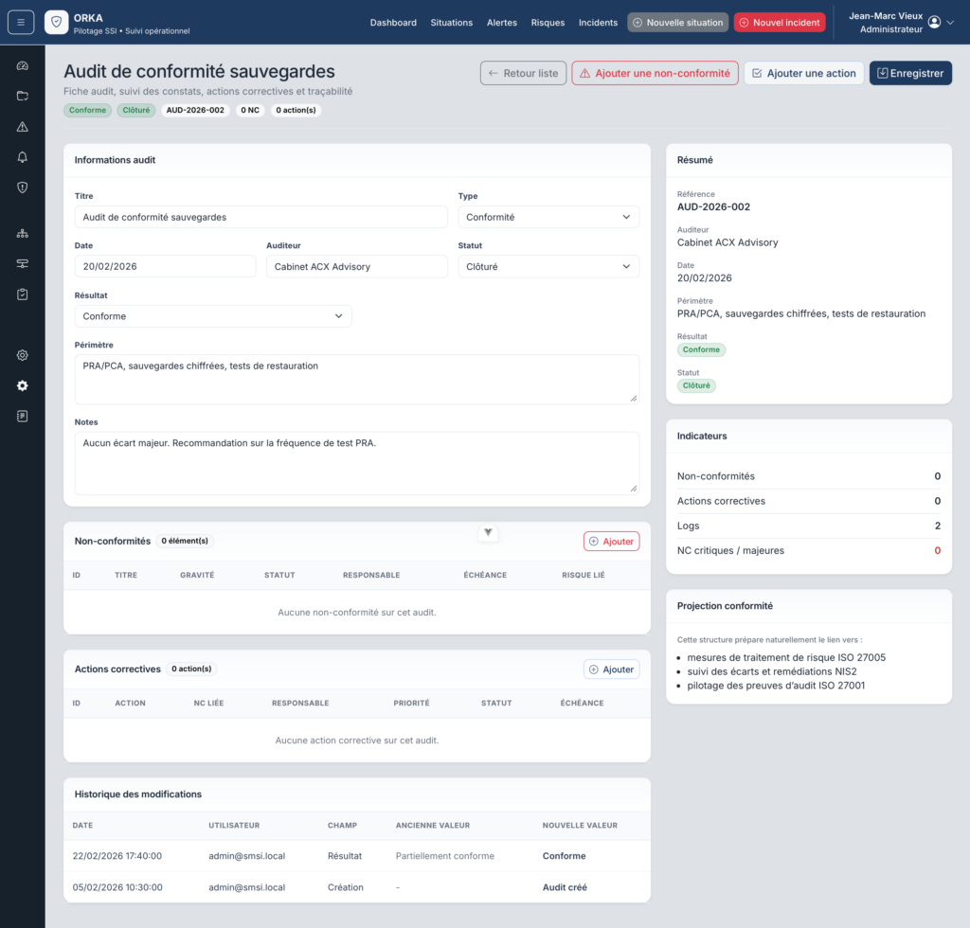
Task: Click 'Cabinet ACX Advisory' in Résumé panel
Action: point(727,242)
